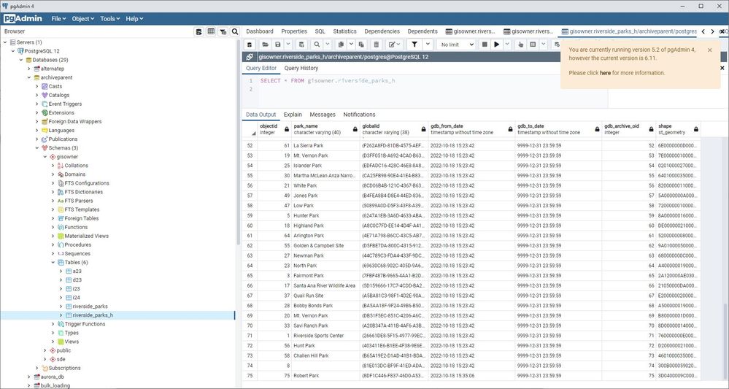This screenshot has width=729, height=389.
Task: Open the Save File options dropdown
Action: 288,45
